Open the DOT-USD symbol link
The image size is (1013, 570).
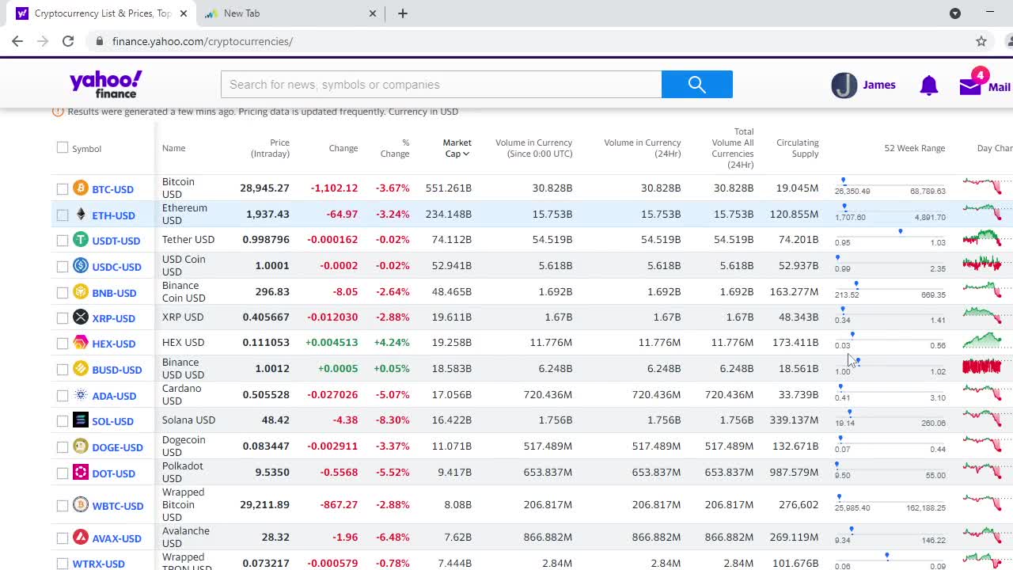click(114, 473)
